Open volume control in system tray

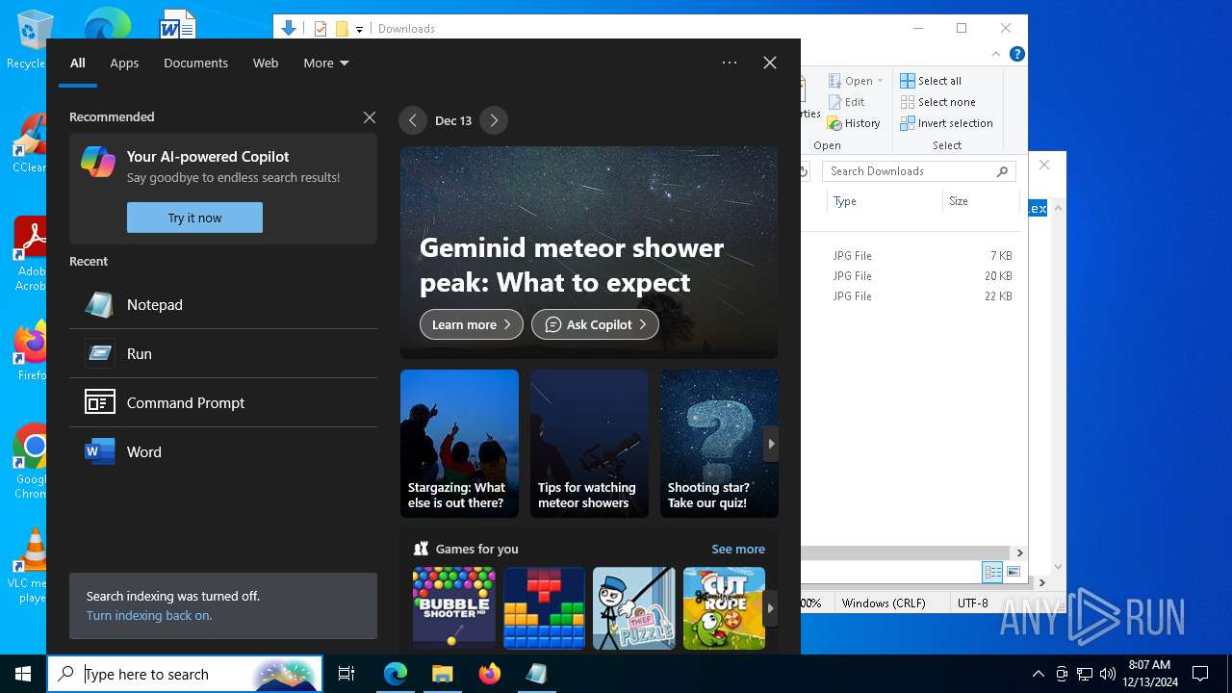pos(1108,674)
